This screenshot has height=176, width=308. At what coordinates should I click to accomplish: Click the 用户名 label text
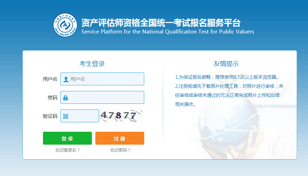tap(50, 79)
